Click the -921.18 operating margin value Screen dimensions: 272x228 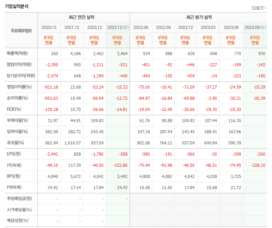[x=51, y=87]
